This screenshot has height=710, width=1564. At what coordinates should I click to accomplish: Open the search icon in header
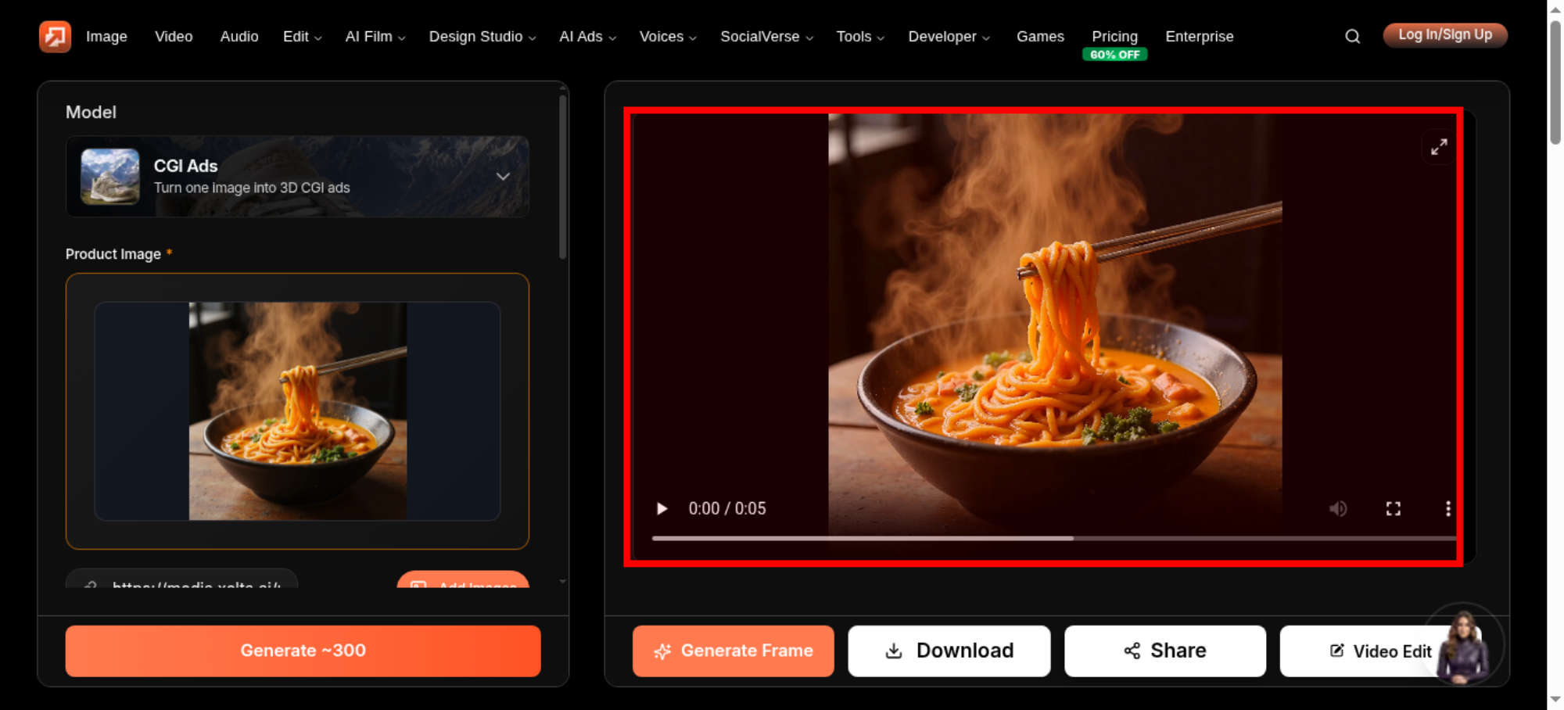point(1352,36)
